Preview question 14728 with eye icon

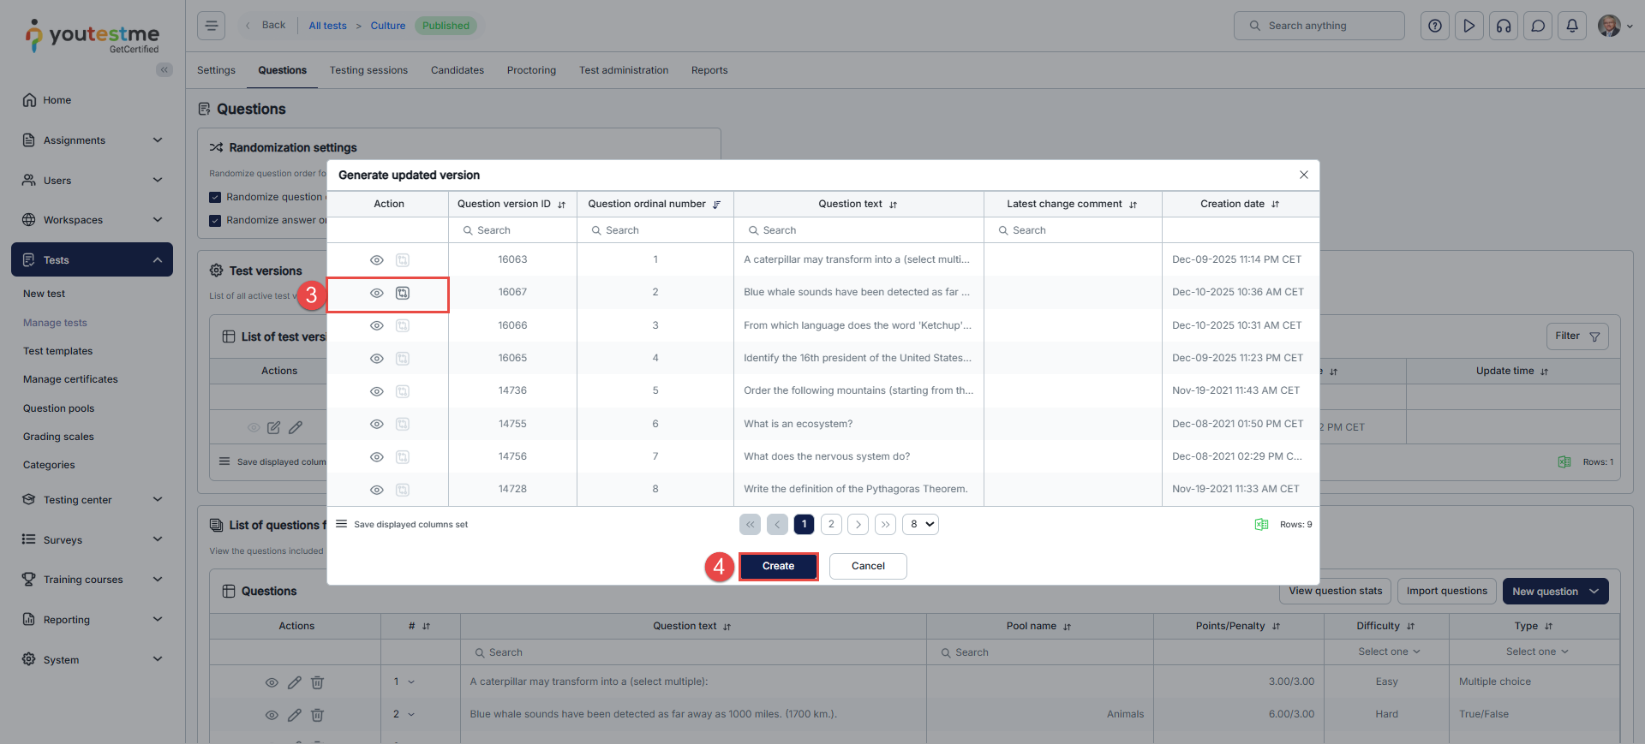(x=376, y=490)
